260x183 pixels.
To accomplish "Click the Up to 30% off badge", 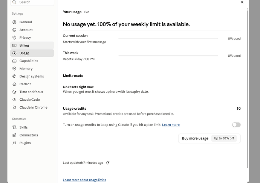I will 224,138.
